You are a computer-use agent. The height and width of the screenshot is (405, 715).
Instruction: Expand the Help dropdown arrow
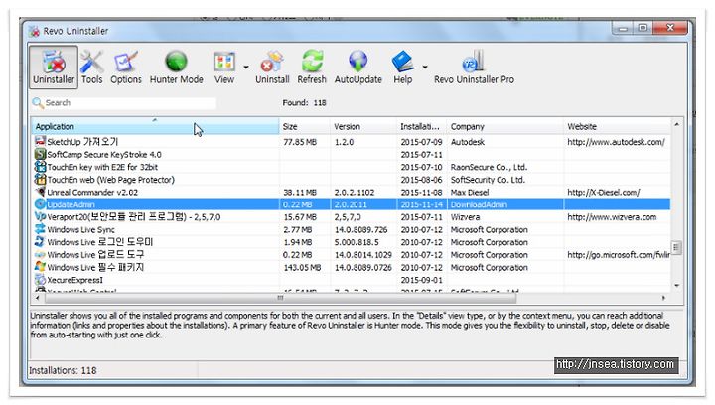click(x=425, y=67)
